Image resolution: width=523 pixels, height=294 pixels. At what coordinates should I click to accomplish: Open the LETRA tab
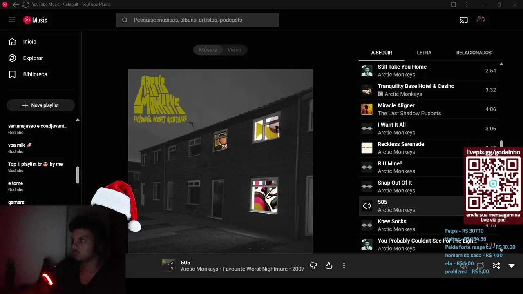pyautogui.click(x=424, y=53)
